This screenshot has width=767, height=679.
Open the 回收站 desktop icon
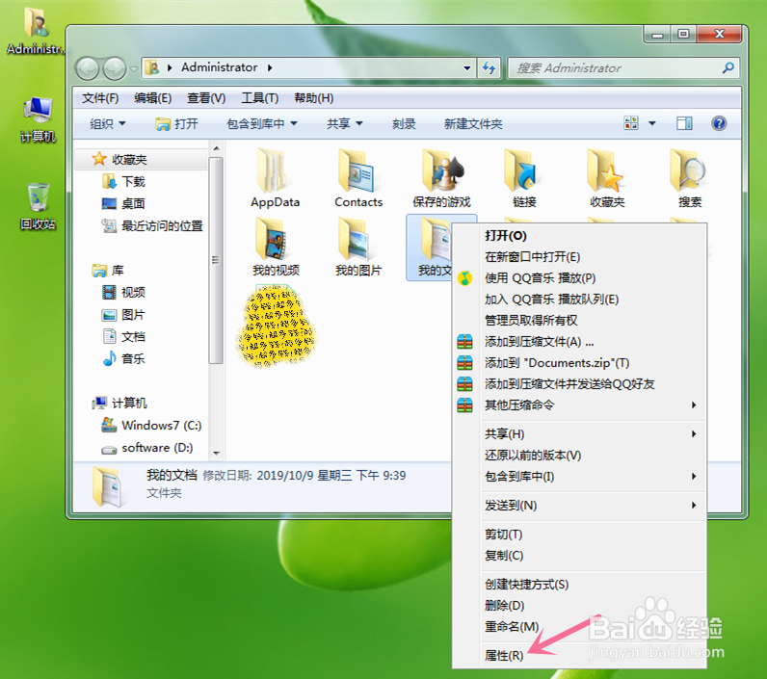[x=38, y=206]
